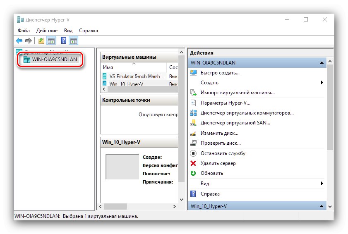
Task: Click the virtual SAN manager icon
Action: [193, 123]
